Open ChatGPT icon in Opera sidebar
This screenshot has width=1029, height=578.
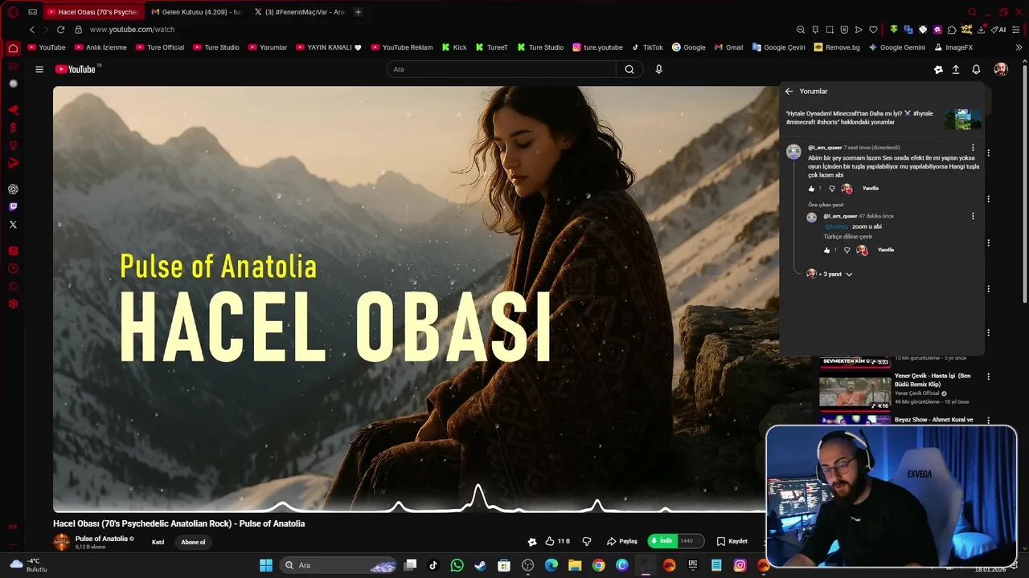(13, 189)
